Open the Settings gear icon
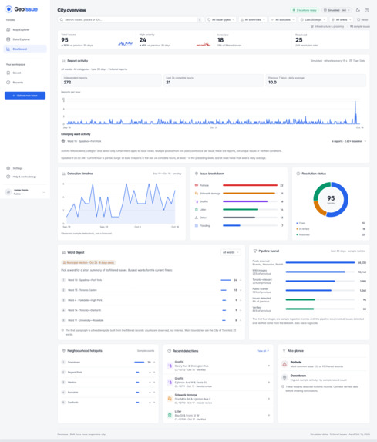 [x=8, y=168]
